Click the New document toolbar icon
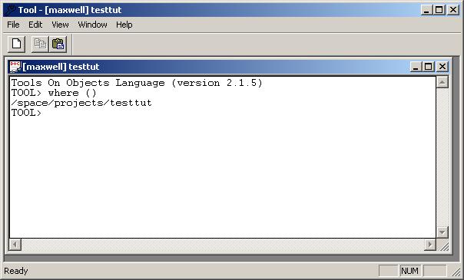Screen dimensions: 464x280 (16, 44)
